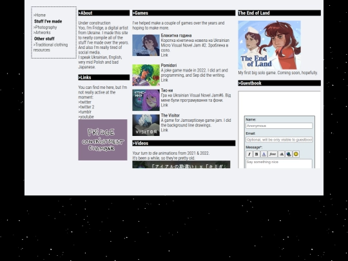Click the italic formatting icon in guestbook

249,154
